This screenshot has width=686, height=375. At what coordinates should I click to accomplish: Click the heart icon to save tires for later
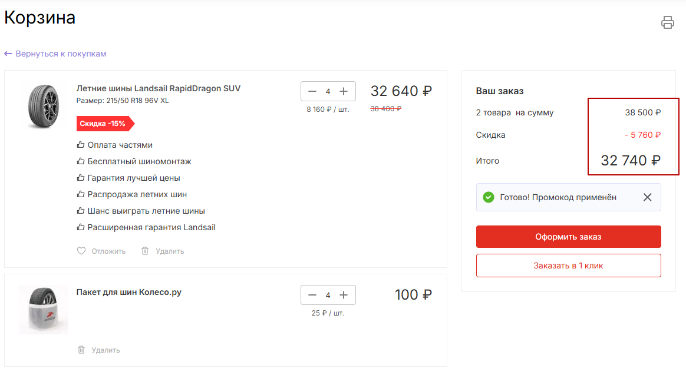[81, 251]
